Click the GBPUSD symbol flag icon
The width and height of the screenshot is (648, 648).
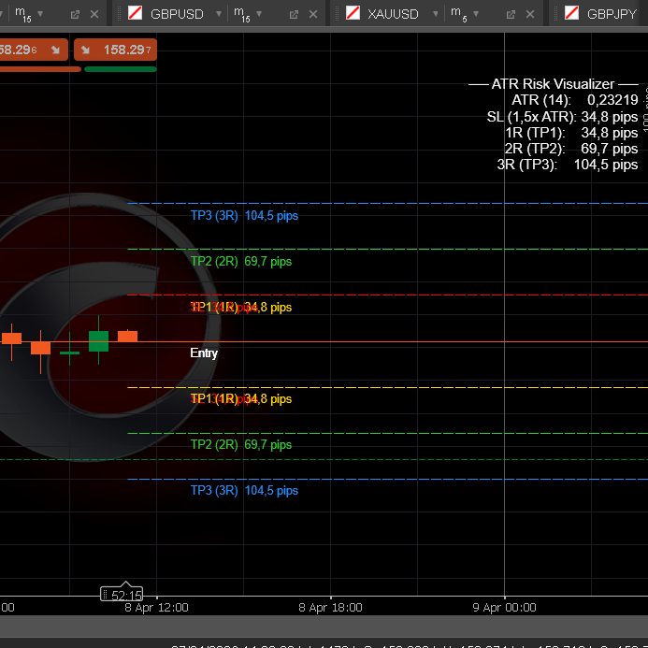tap(136, 13)
